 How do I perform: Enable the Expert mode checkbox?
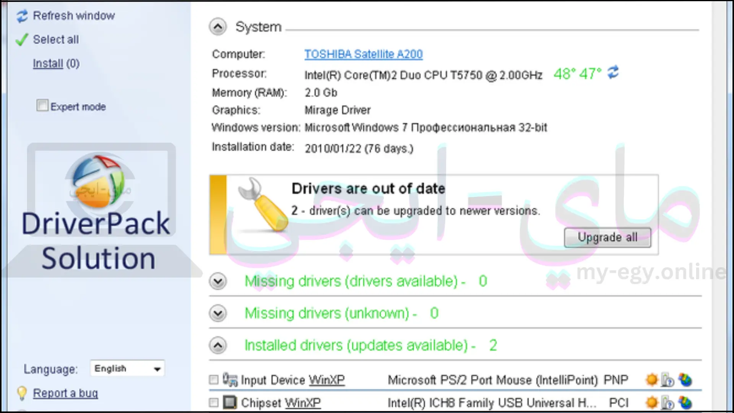click(42, 105)
